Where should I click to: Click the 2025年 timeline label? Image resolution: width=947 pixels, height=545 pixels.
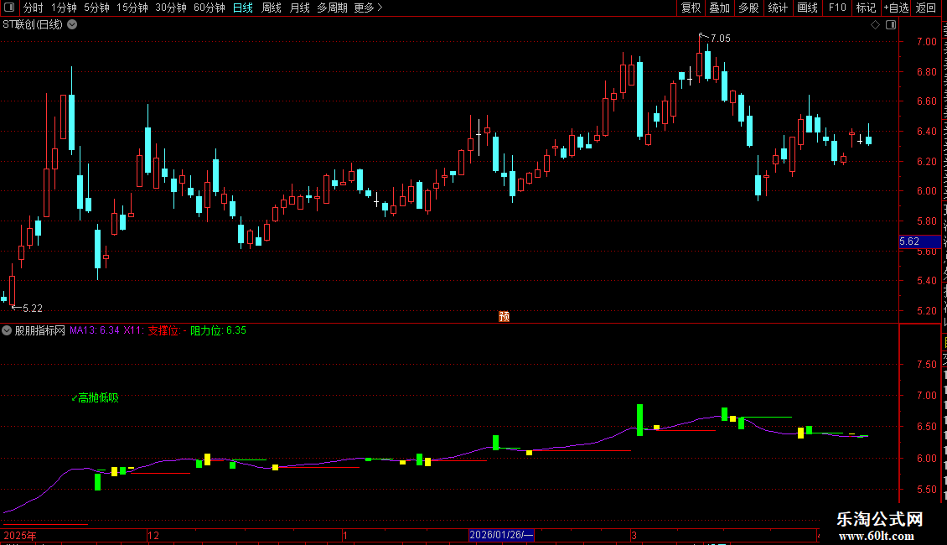(20, 535)
